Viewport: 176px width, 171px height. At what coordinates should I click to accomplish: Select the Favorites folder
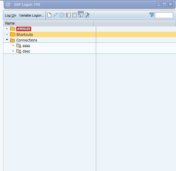pos(24,29)
